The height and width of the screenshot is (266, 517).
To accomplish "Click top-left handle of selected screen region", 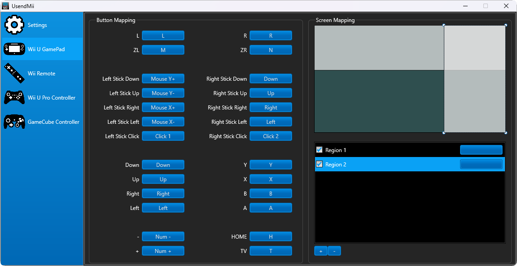I will 444,25.
